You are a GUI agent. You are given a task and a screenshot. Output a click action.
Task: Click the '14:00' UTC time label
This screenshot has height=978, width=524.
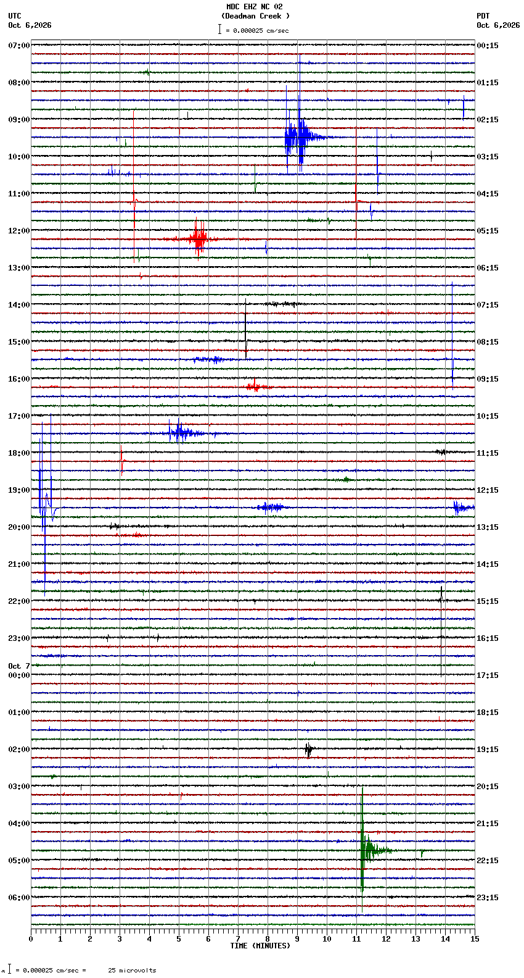pos(19,305)
